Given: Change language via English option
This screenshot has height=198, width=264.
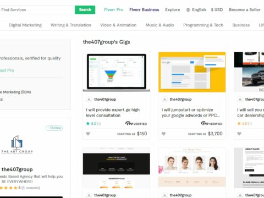Looking at the screenshot, I should (199, 10).
